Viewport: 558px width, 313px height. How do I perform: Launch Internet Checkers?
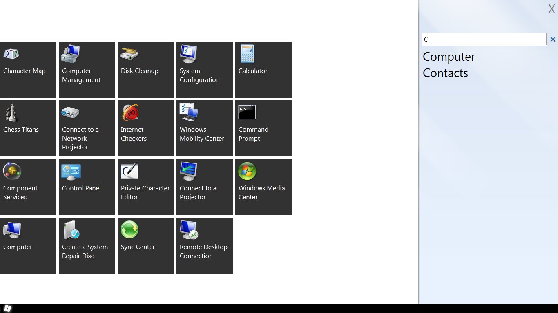145,128
